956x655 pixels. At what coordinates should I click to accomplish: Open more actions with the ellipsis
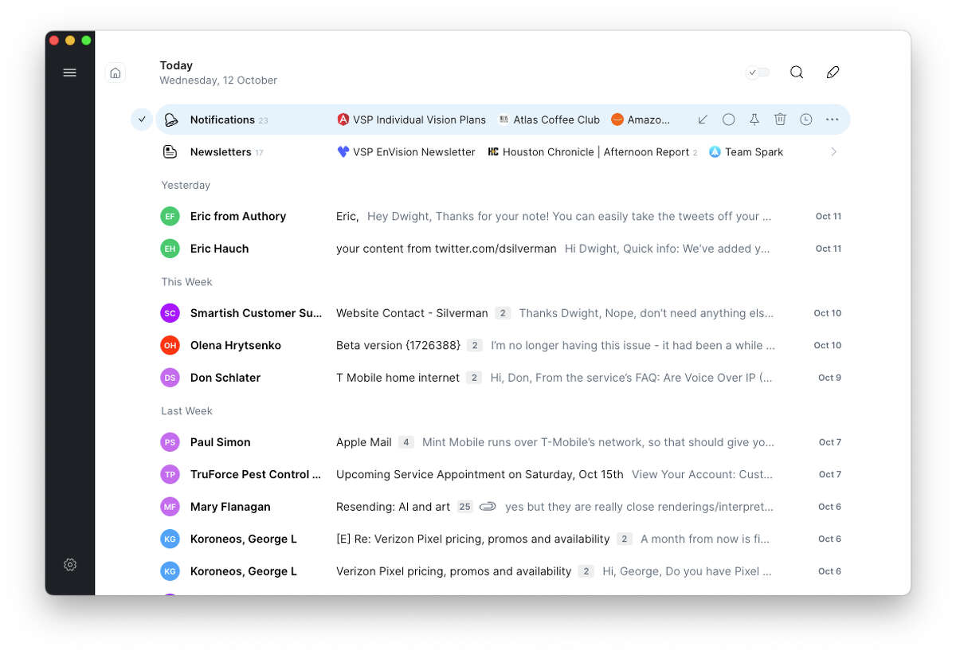point(832,119)
